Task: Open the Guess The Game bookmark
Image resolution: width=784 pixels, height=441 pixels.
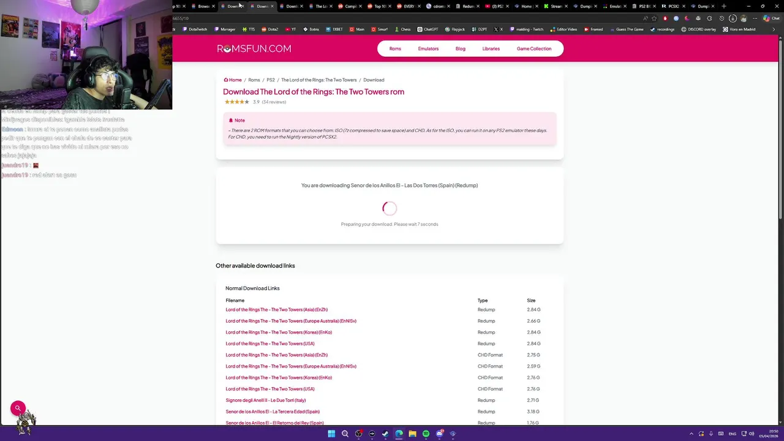Action: click(626, 29)
